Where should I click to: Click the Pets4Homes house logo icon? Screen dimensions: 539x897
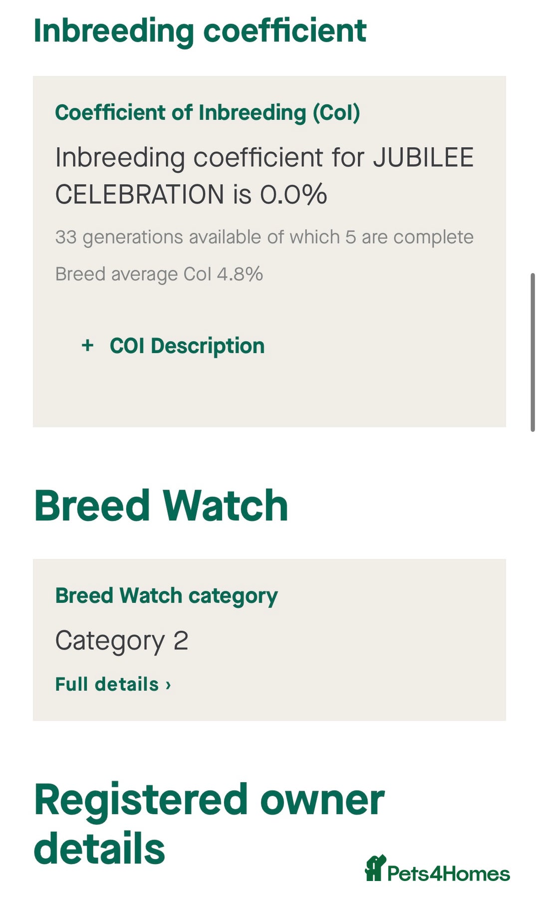coord(375,868)
